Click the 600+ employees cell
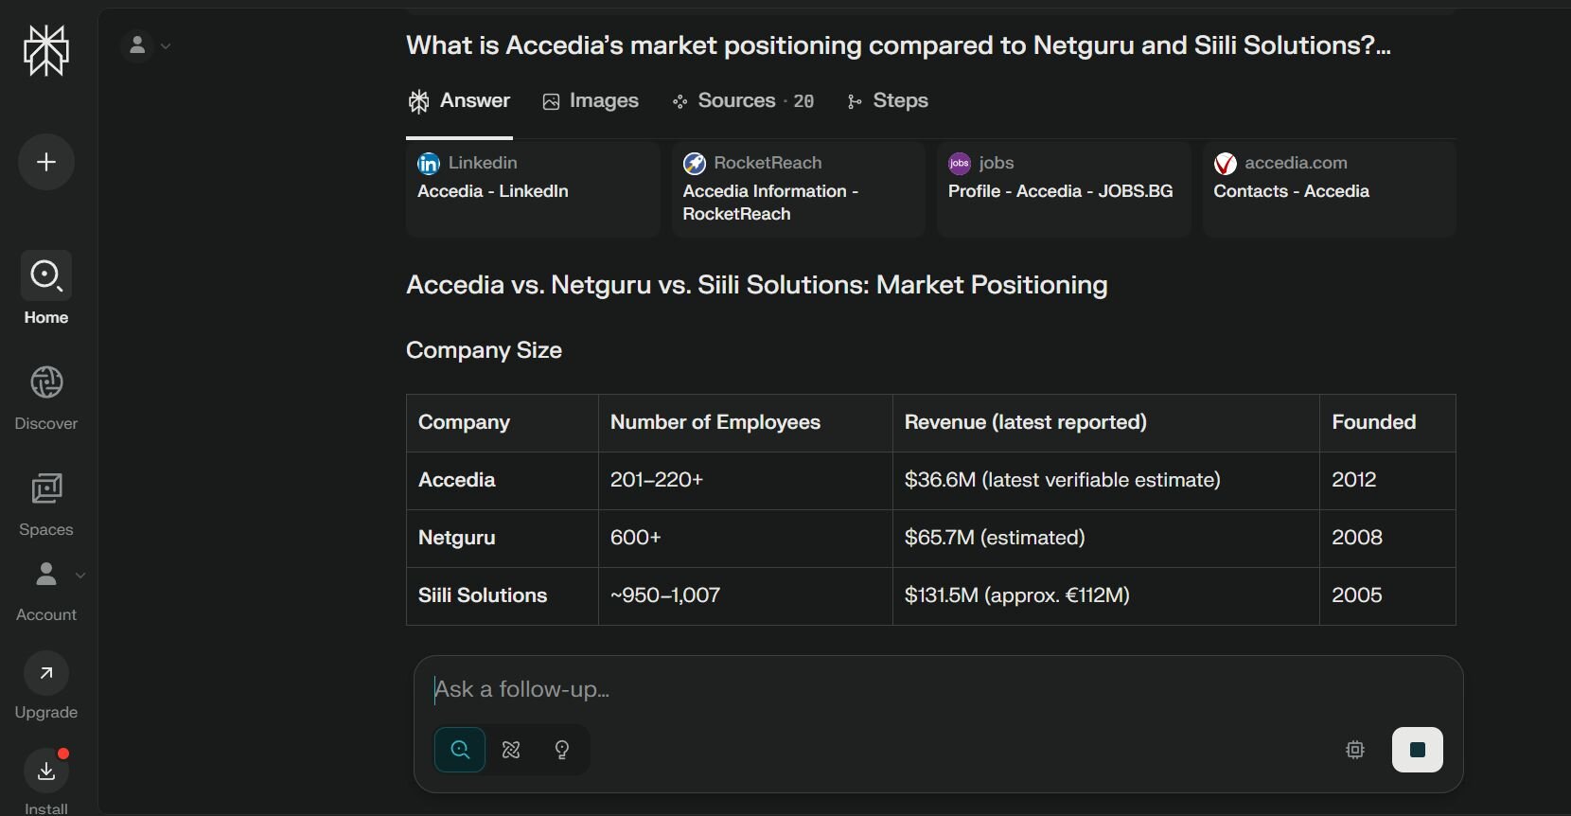The height and width of the screenshot is (816, 1571). coord(746,538)
